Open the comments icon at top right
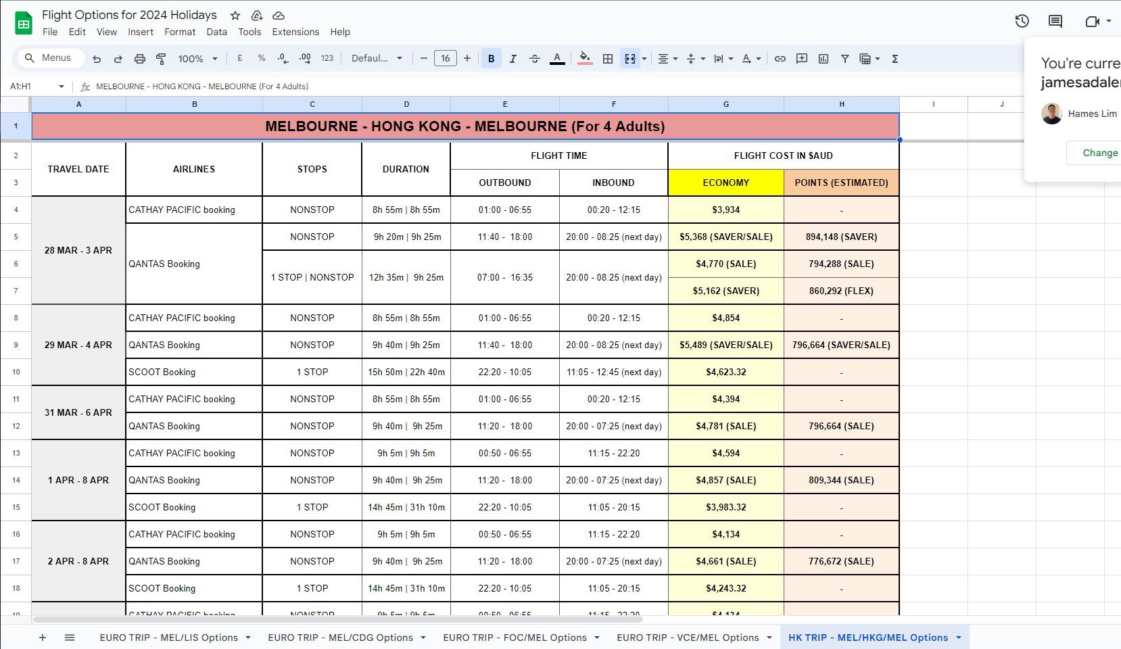 [1055, 21]
